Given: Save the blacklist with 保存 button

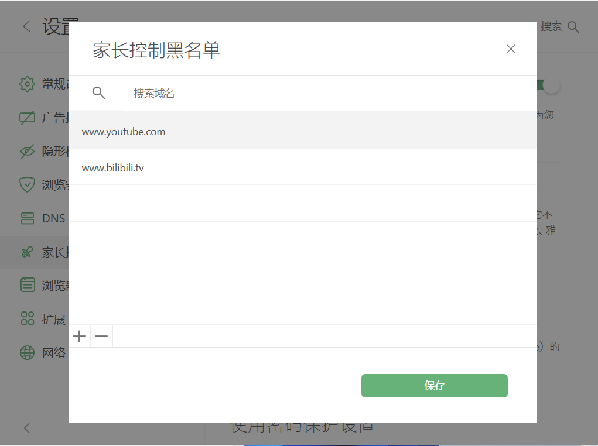Looking at the screenshot, I should (x=435, y=385).
